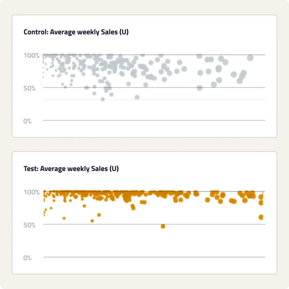Click the 50% gridline in the Control chart
Screen dimensions: 289x289
(x=169, y=87)
